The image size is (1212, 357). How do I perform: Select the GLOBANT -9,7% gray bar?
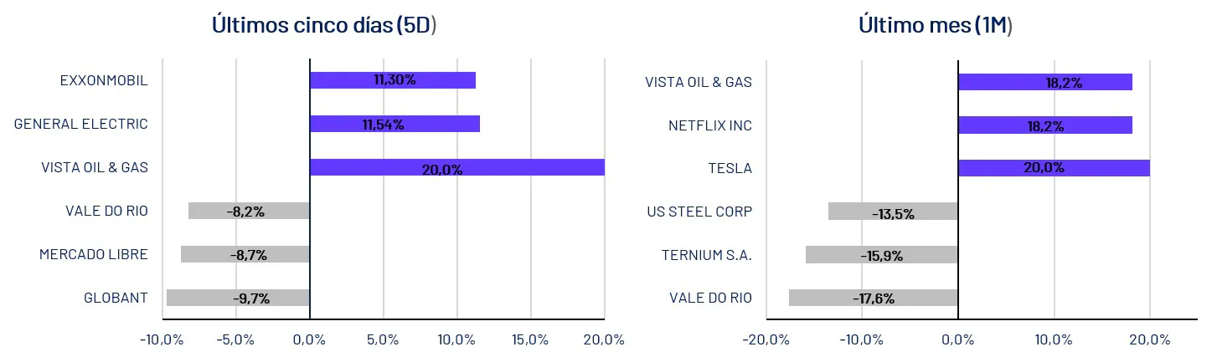238,298
